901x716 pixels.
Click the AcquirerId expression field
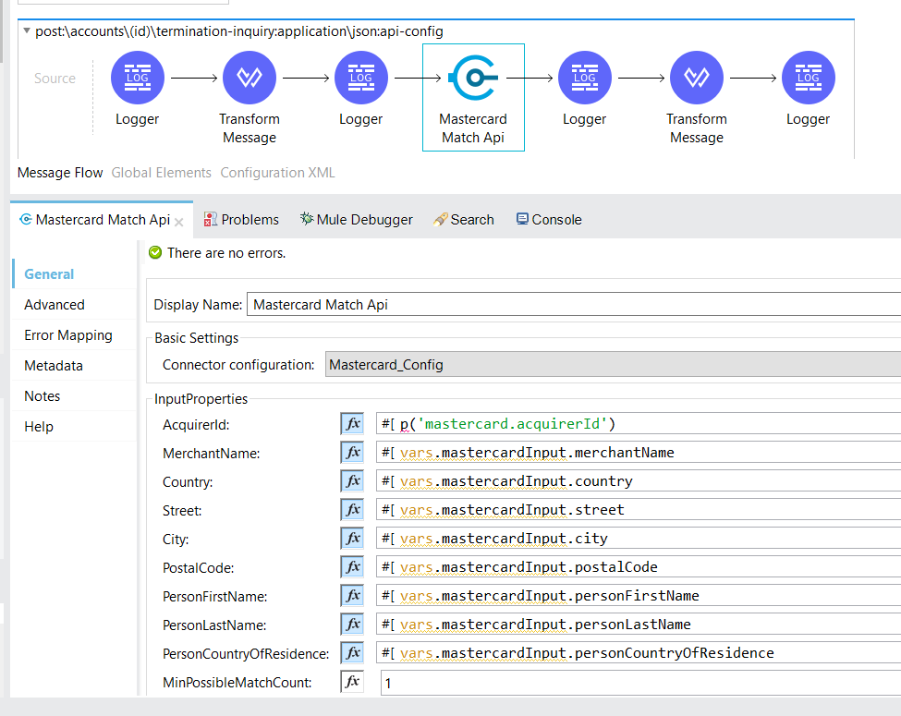(638, 424)
